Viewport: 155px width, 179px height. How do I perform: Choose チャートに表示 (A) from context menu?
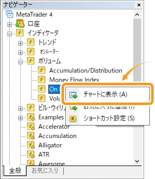click(x=107, y=94)
